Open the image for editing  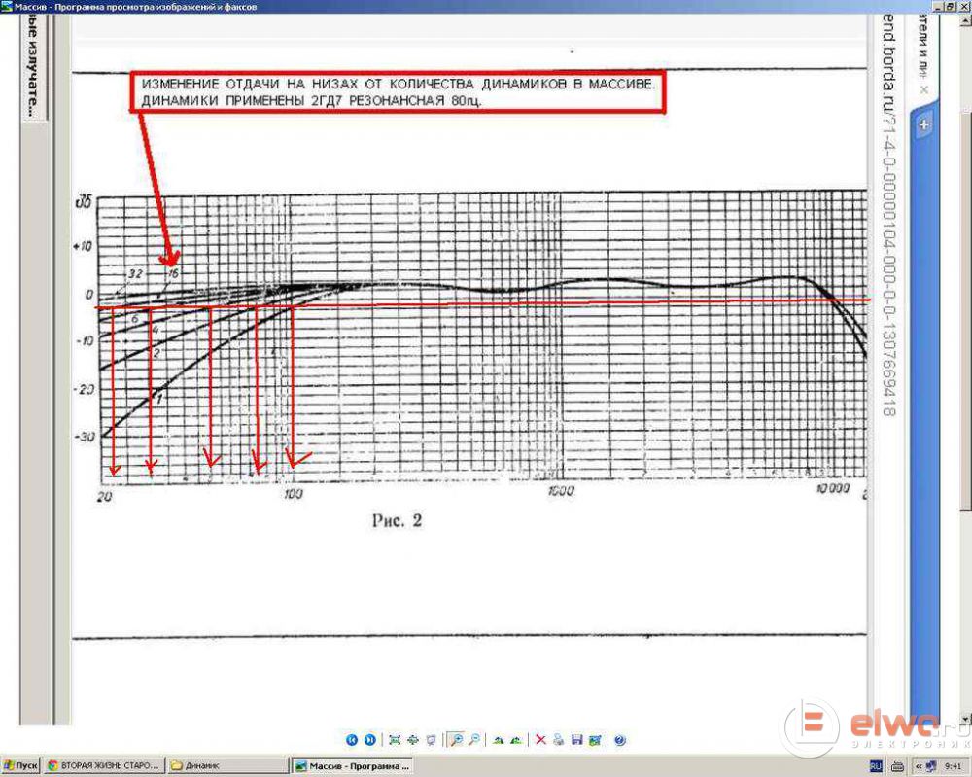pos(594,740)
